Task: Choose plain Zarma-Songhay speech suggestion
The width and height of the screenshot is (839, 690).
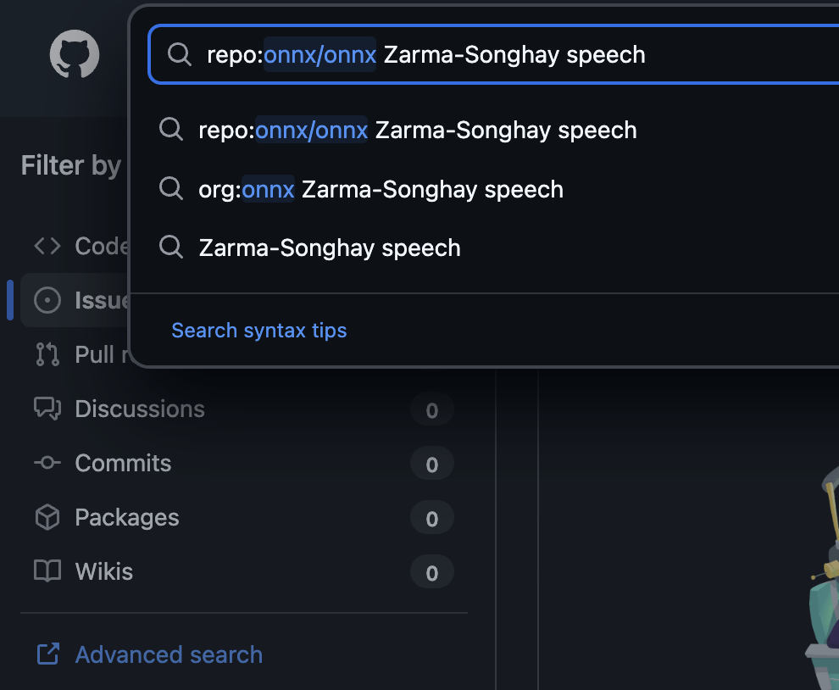Action: [x=330, y=248]
